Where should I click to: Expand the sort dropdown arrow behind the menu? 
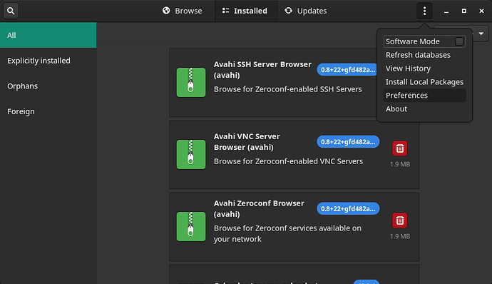tap(481, 34)
